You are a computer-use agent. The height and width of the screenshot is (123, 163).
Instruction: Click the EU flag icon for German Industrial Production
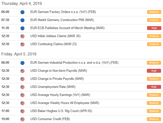pos(22,63)
